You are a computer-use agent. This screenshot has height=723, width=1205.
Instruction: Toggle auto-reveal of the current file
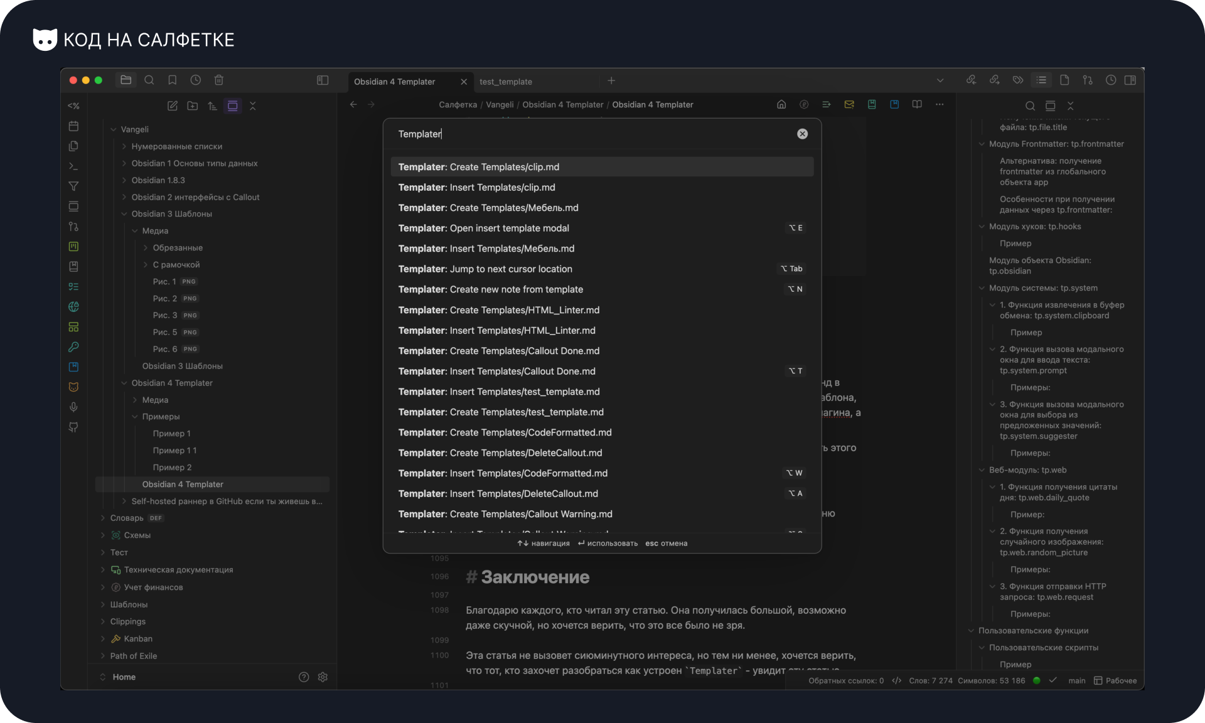pyautogui.click(x=233, y=106)
